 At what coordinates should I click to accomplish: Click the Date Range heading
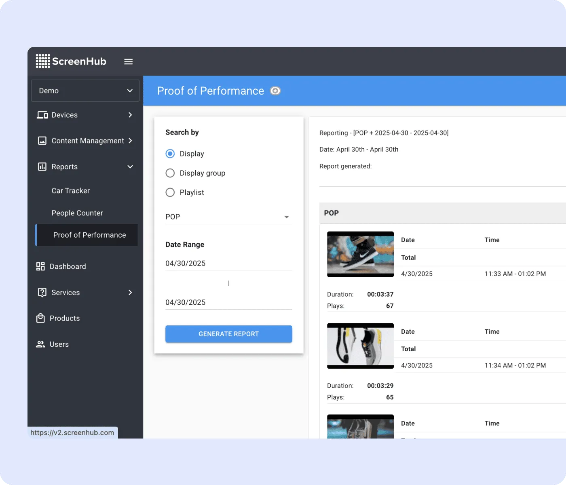tap(185, 245)
